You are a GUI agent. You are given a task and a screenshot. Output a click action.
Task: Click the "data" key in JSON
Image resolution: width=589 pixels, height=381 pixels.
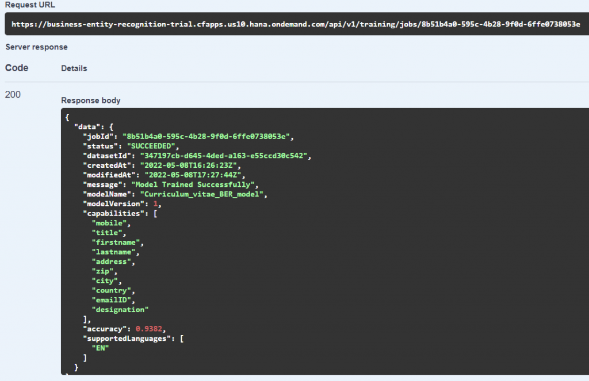[87, 127]
